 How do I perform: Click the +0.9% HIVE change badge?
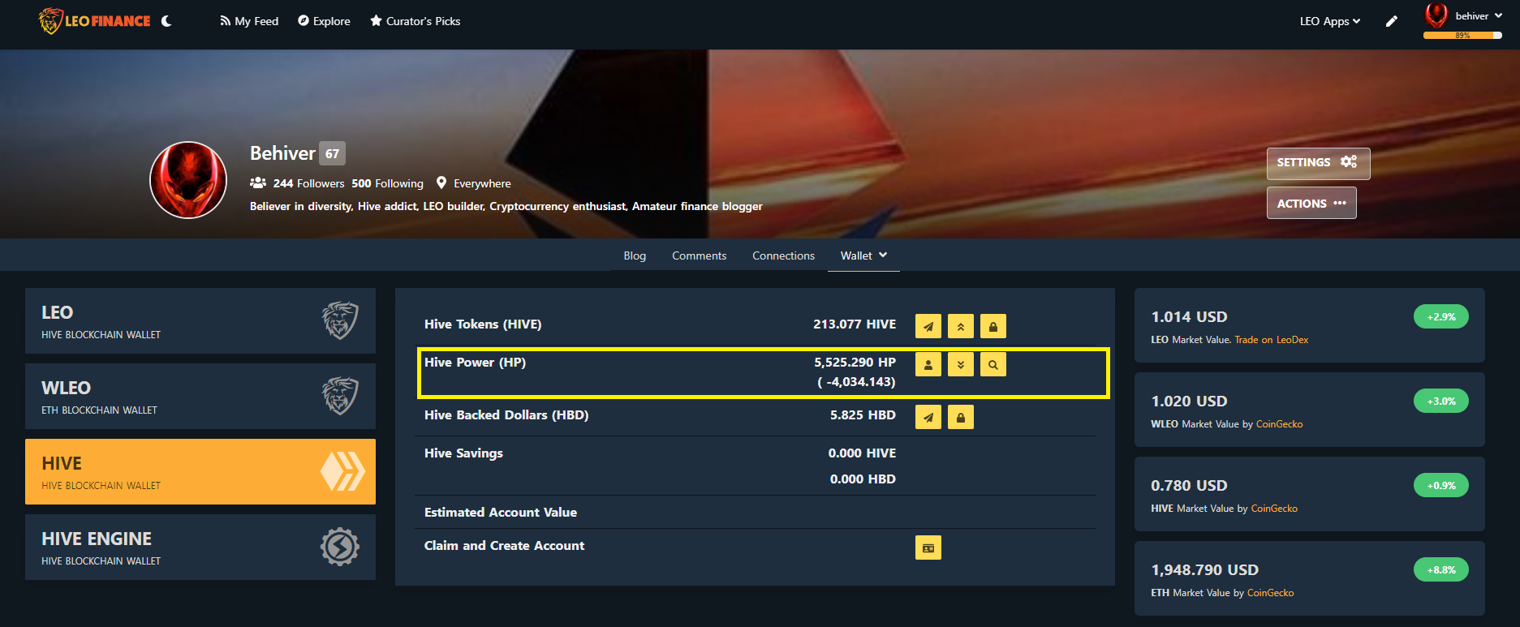point(1441,486)
